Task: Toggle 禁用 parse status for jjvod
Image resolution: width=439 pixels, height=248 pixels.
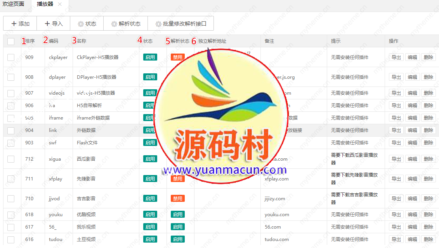Action: click(x=177, y=199)
